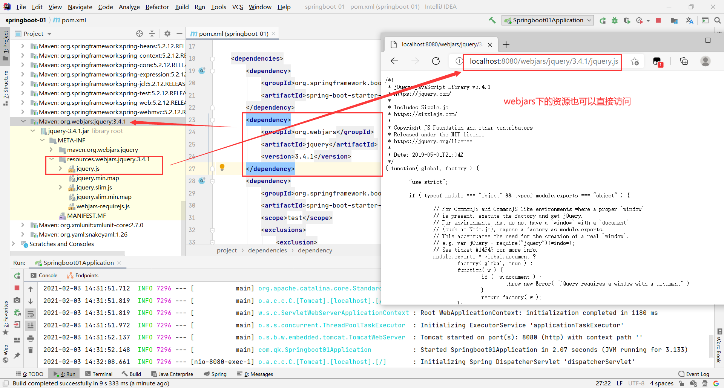724x388 pixels.
Task: Close the pom.xml editor tab
Action: click(x=273, y=34)
